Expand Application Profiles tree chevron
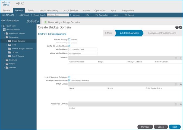This screenshot has width=183, height=130. [4, 34]
